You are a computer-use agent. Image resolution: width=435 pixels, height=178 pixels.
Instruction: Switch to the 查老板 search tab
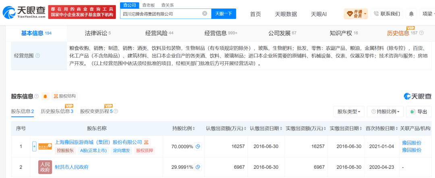[149, 5]
